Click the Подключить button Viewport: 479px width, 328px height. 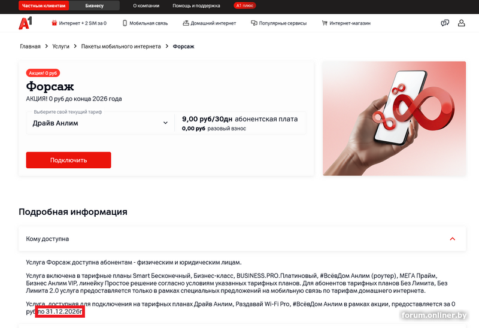pos(68,160)
